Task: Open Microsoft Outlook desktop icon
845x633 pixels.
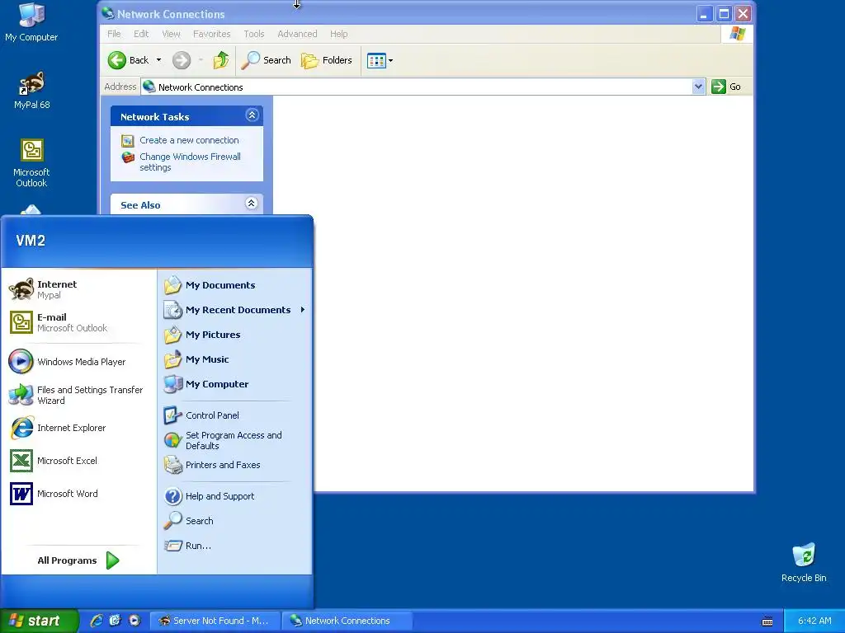Action: pyautogui.click(x=31, y=162)
